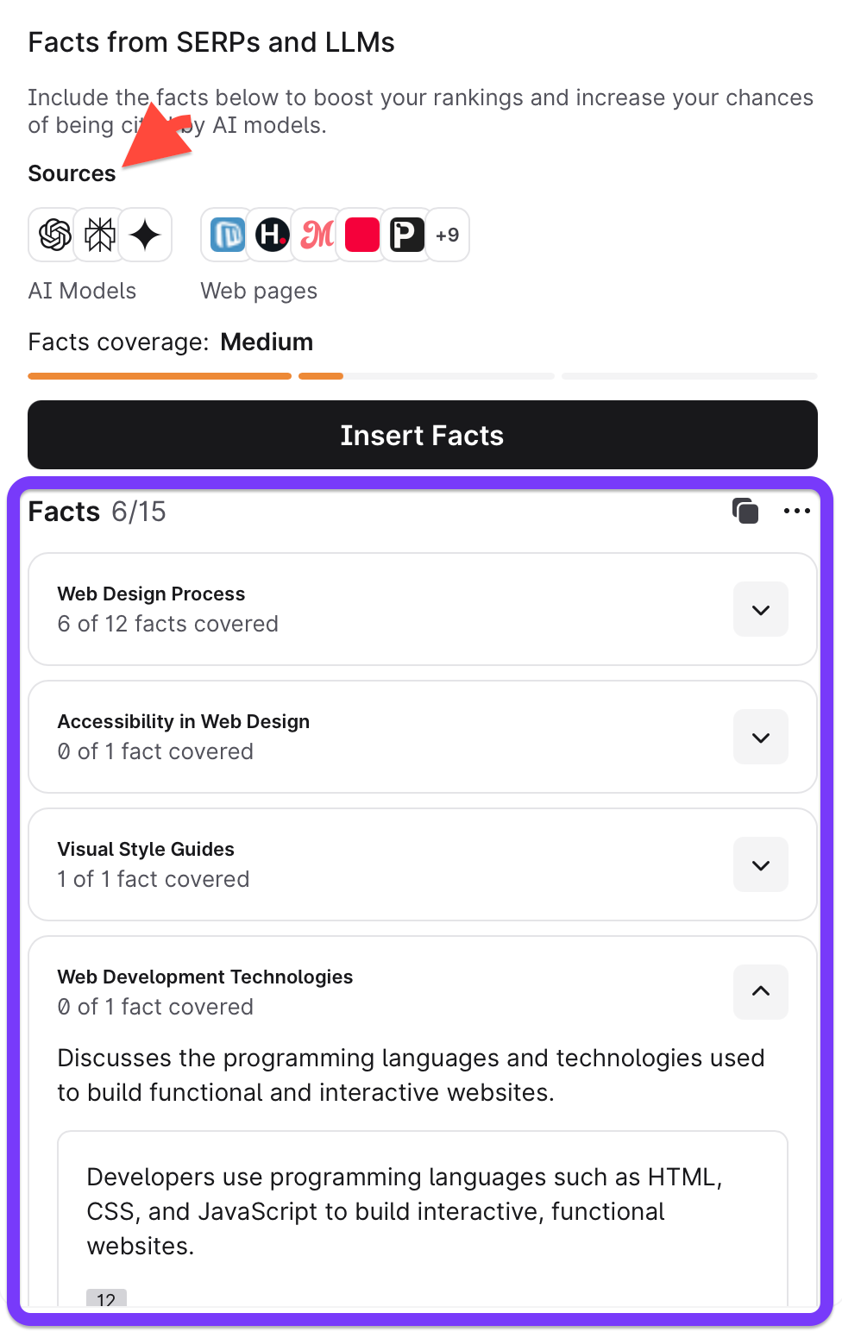Copy all facts with the copy icon

click(x=745, y=511)
